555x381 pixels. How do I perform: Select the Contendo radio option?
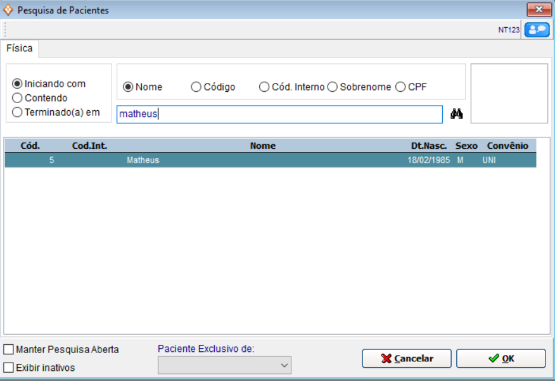17,98
